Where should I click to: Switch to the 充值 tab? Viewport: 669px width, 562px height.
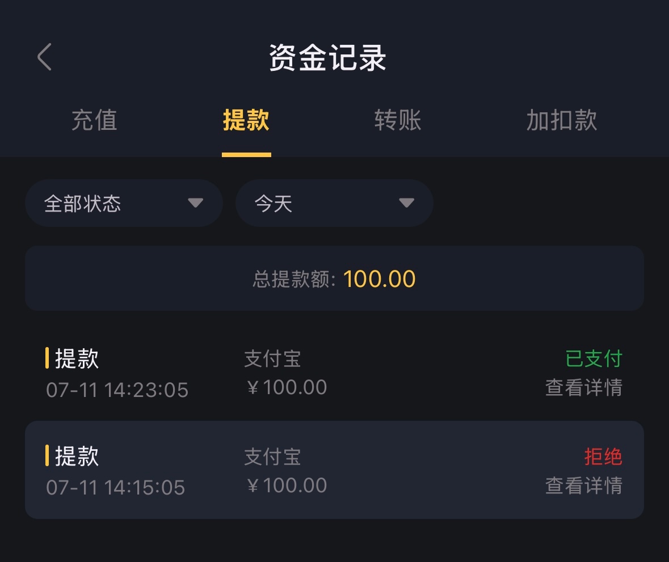point(94,120)
